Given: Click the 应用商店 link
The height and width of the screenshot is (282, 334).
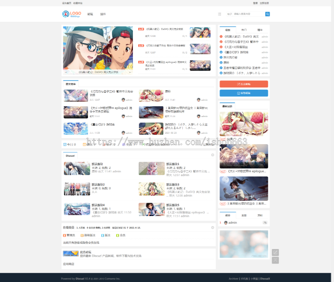Looking at the screenshot, I should (x=69, y=264).
